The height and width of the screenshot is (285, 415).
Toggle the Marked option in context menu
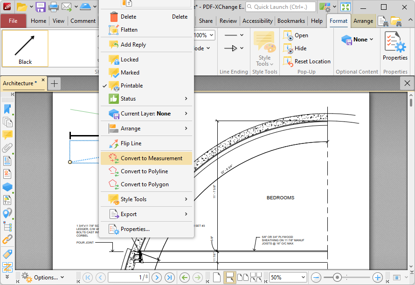(146, 73)
